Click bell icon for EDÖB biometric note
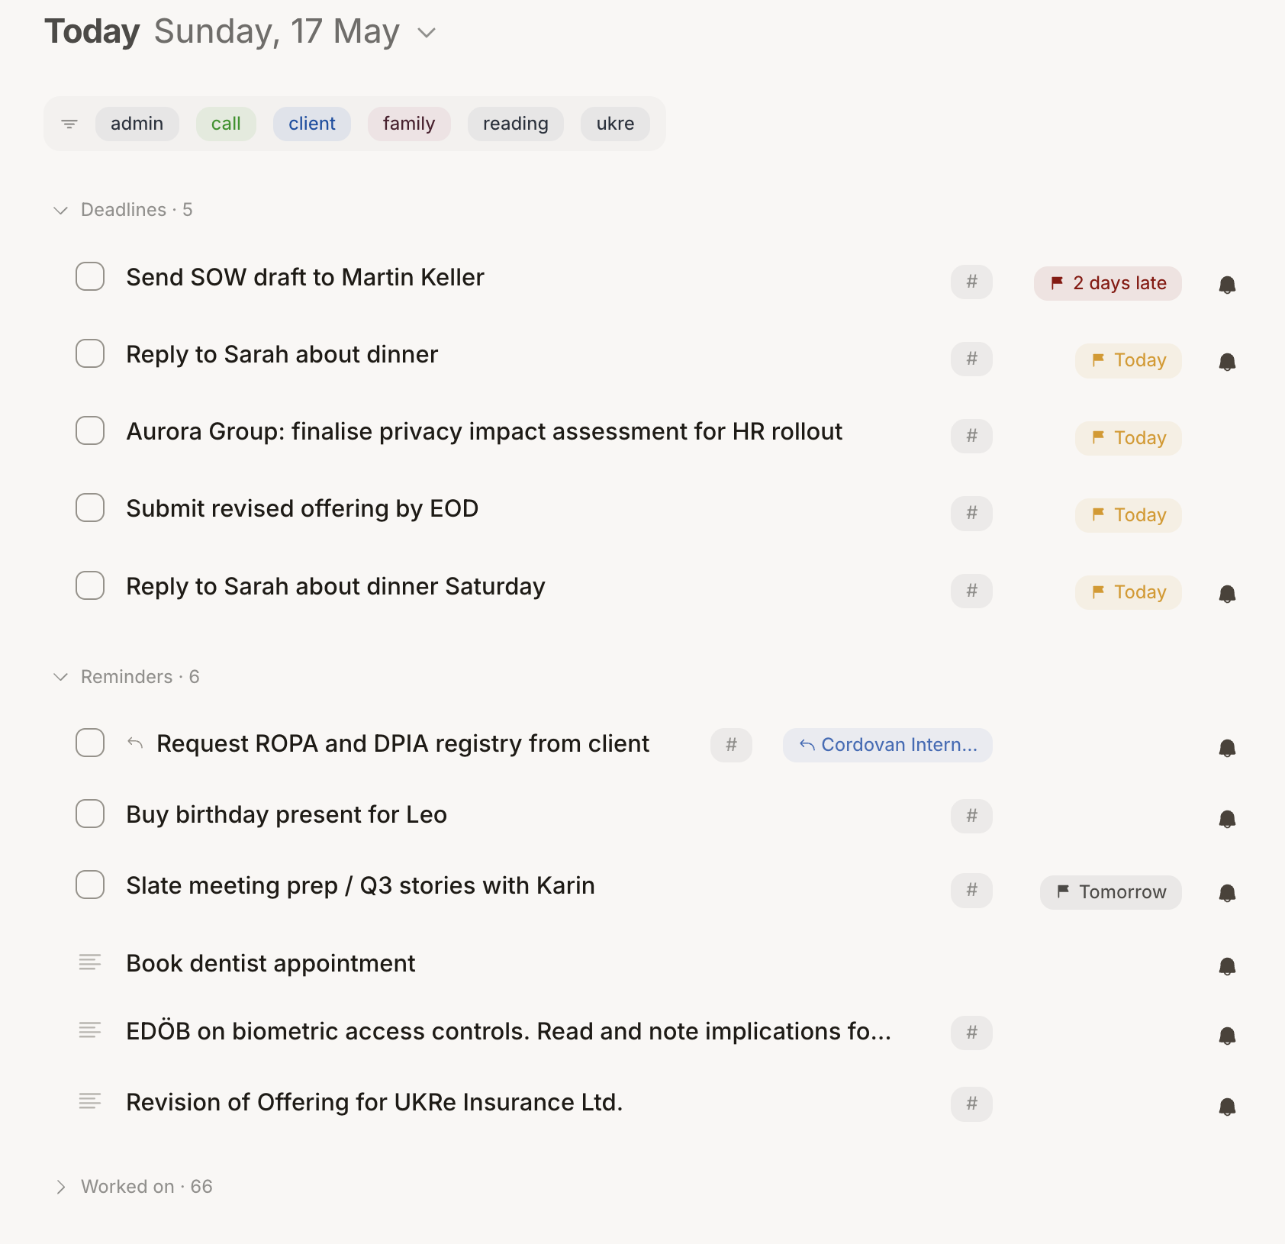This screenshot has height=1244, width=1285. pos(1227,1036)
